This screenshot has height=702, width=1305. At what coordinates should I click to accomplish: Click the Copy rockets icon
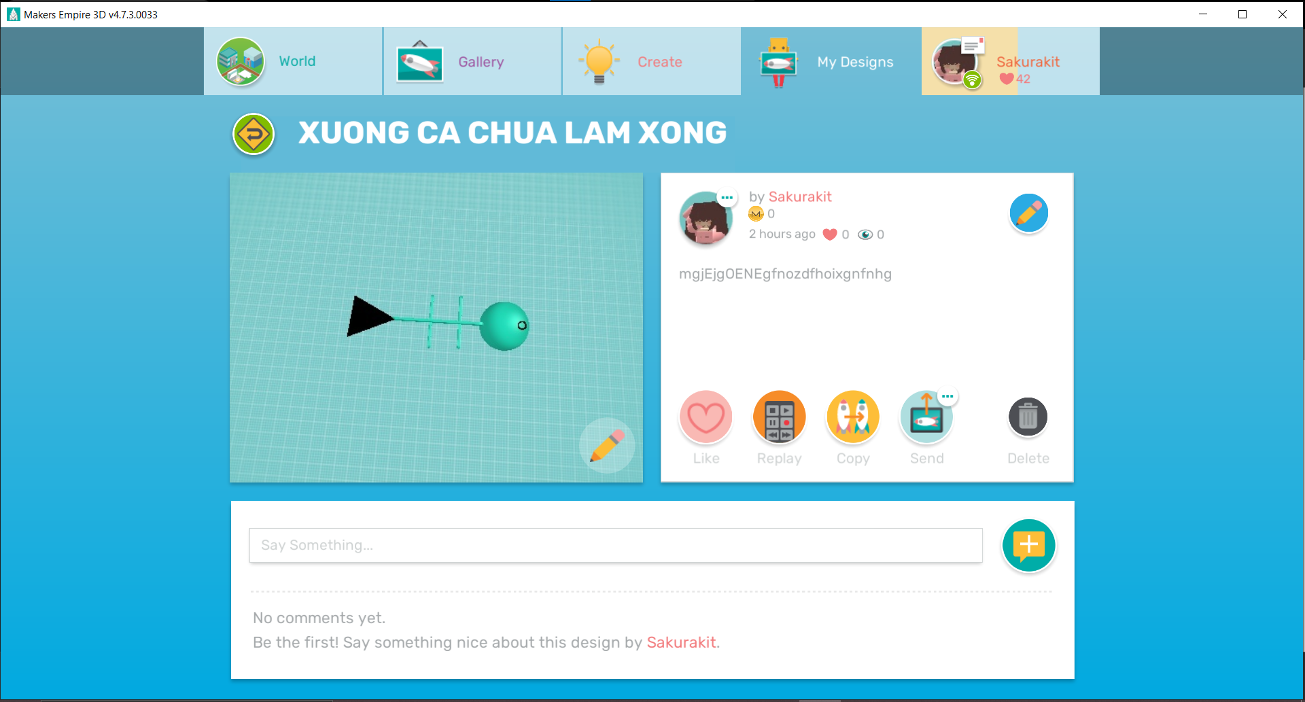853,417
